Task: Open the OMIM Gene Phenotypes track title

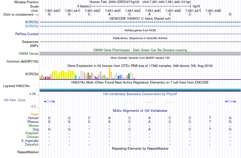Action: tap(140, 50)
